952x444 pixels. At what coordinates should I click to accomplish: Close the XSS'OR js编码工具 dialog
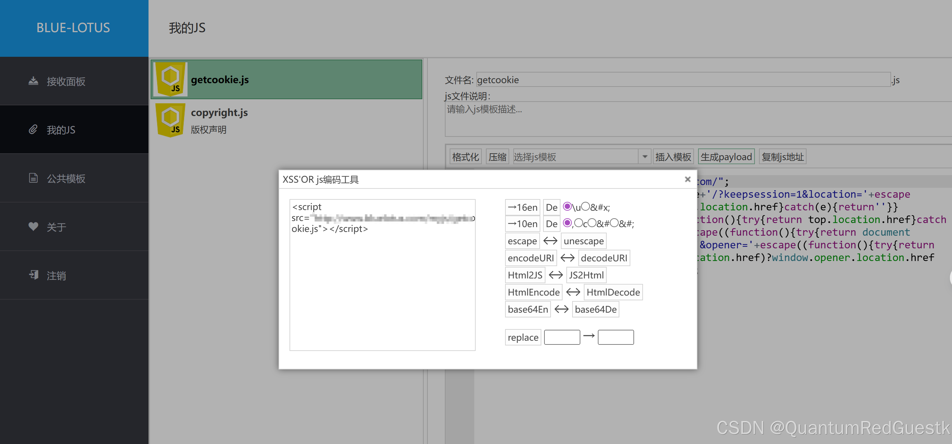pyautogui.click(x=687, y=179)
